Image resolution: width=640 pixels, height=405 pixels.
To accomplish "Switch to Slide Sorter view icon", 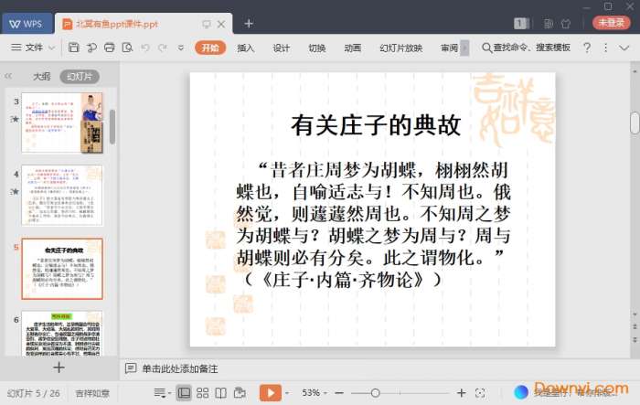I will [202, 393].
